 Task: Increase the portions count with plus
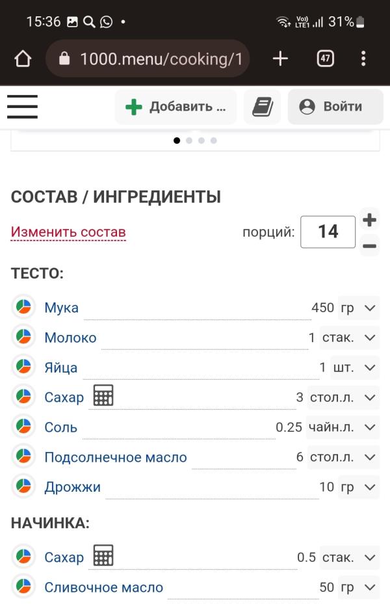coord(370,220)
